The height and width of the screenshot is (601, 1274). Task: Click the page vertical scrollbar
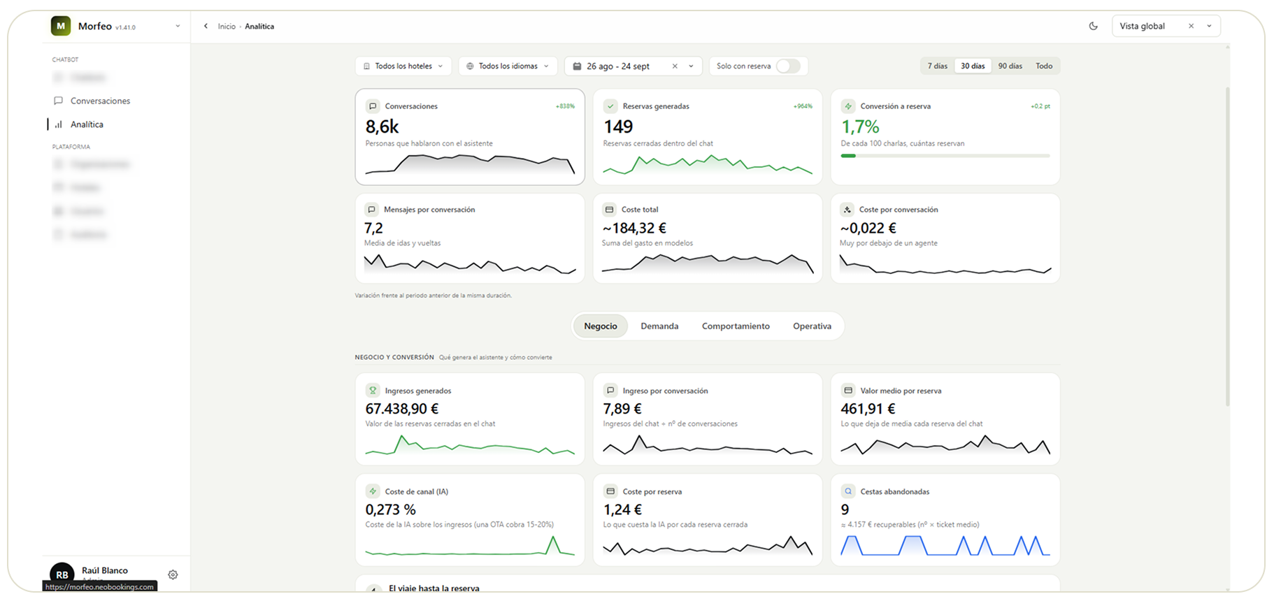click(1227, 247)
